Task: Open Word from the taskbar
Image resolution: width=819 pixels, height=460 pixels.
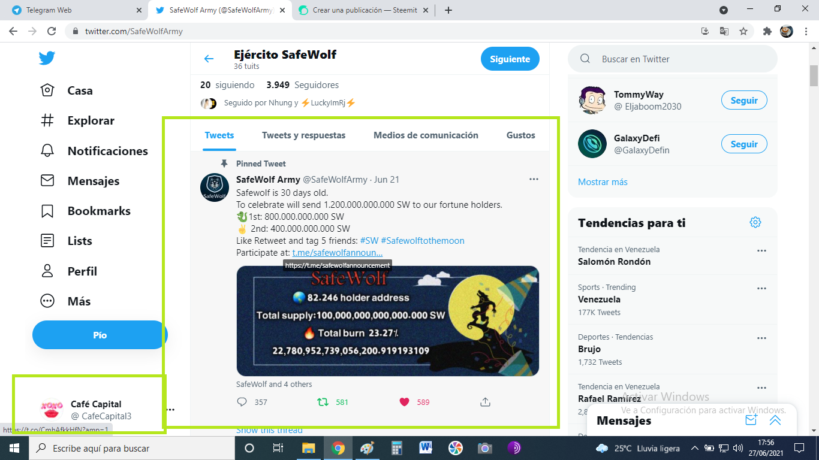Action: pyautogui.click(x=426, y=448)
